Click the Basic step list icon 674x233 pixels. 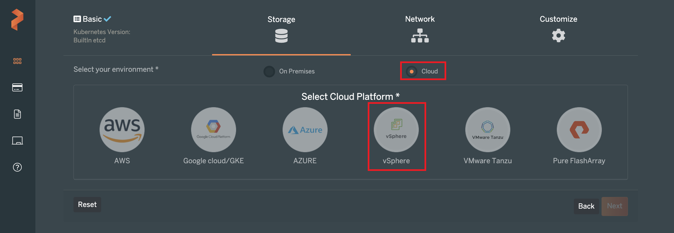[x=77, y=19]
